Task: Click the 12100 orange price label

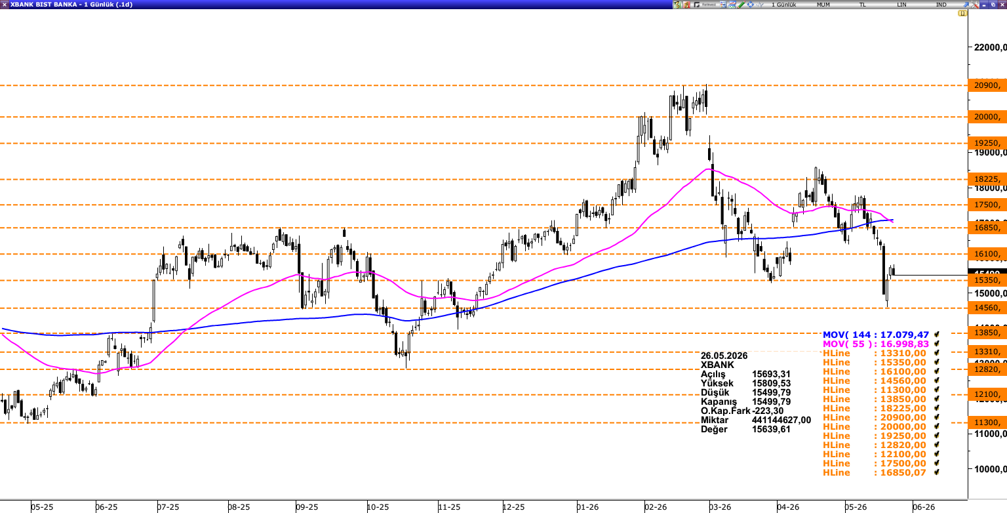Action: pos(987,394)
